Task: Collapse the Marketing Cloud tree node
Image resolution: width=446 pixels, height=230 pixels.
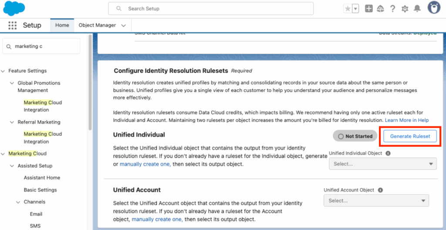Action: [3, 154]
